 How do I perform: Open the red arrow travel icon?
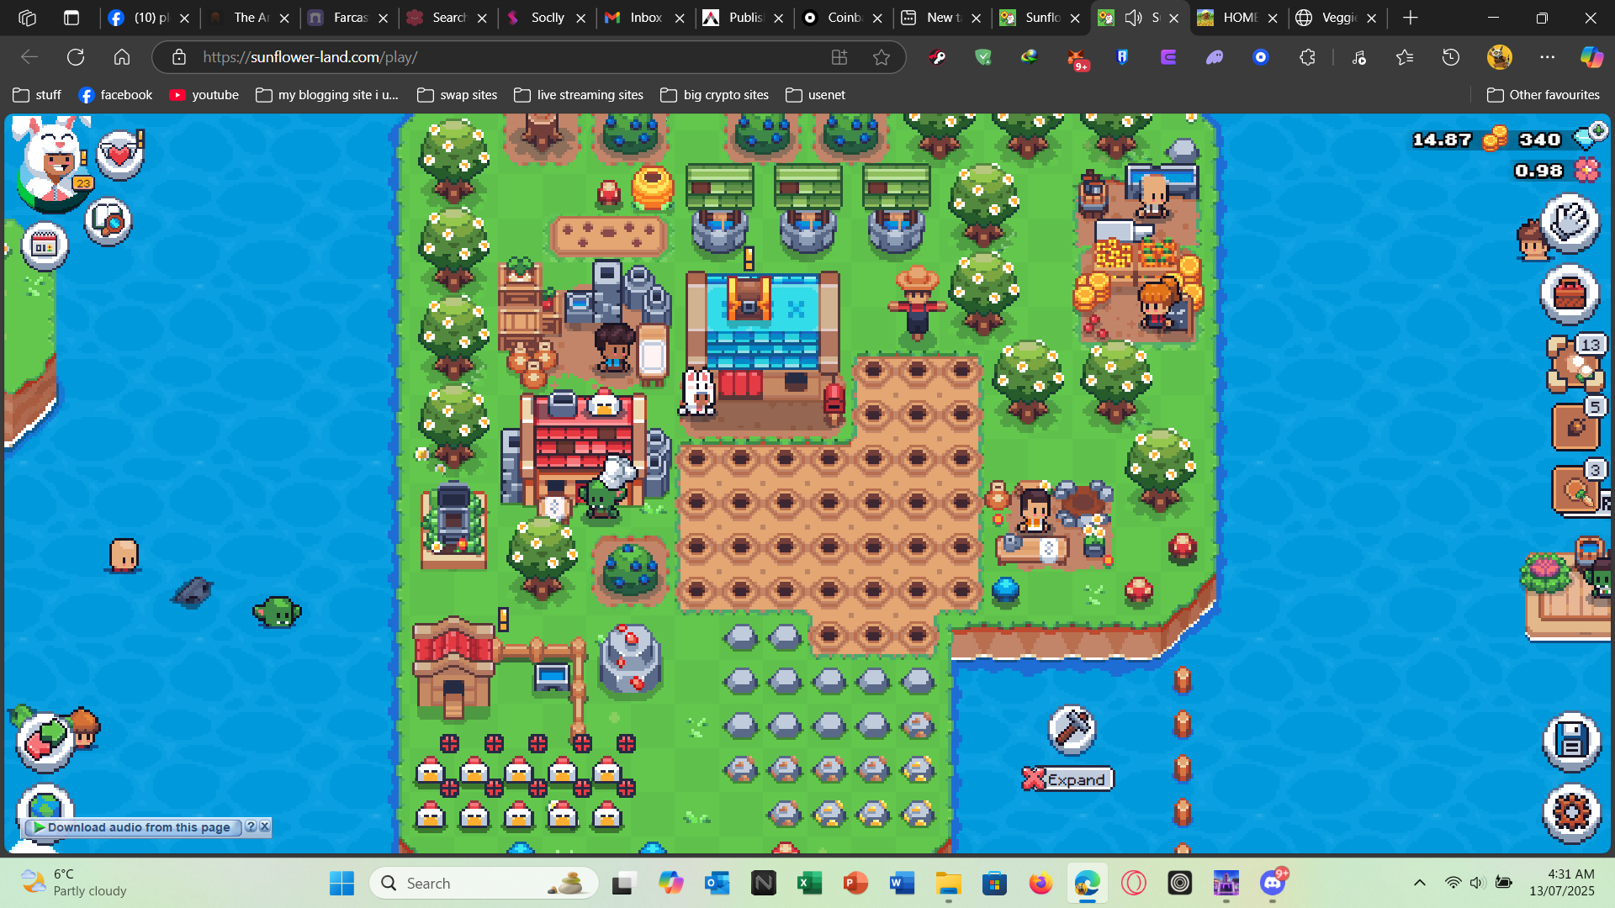(x=45, y=742)
